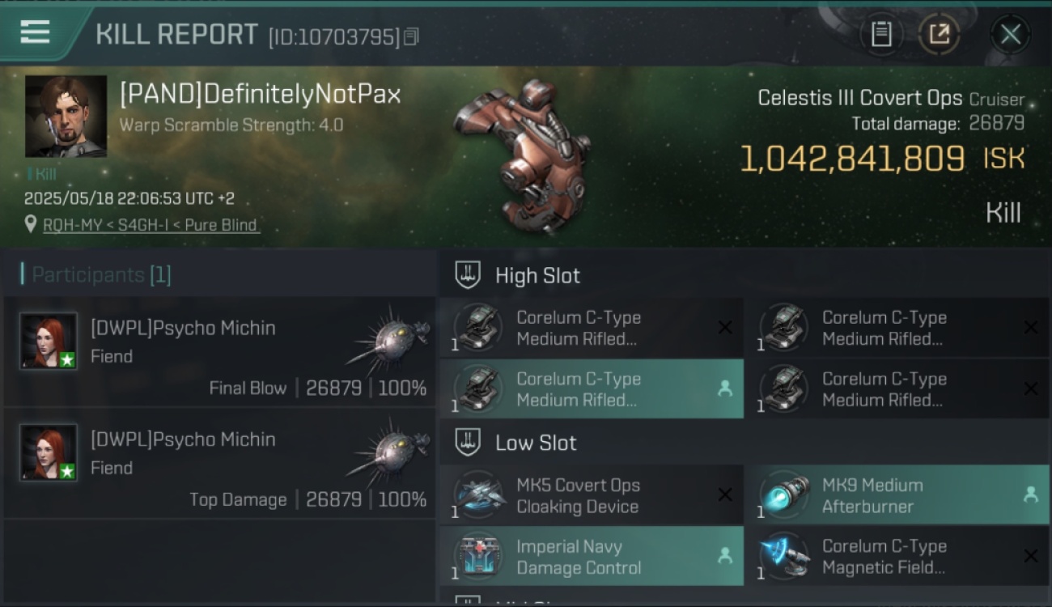This screenshot has width=1052, height=607.
Task: Open the Top Damage Fiend ship icon
Action: click(388, 451)
